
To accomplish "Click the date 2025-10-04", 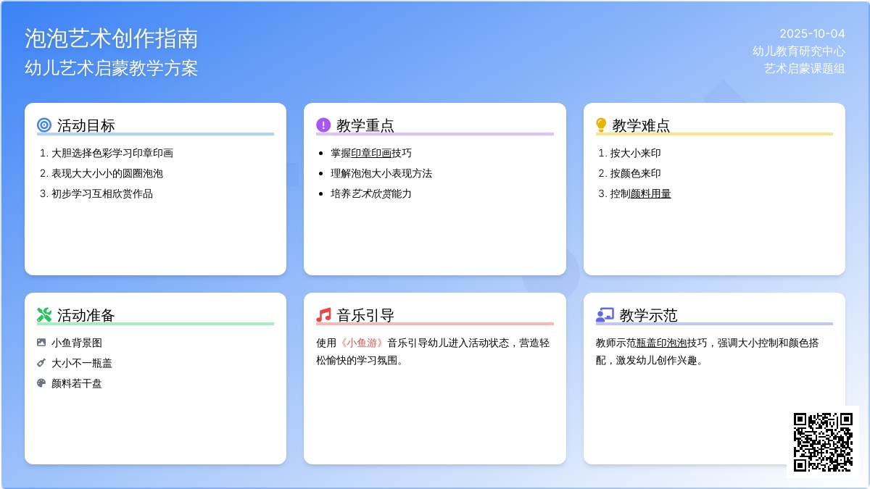I will [812, 33].
